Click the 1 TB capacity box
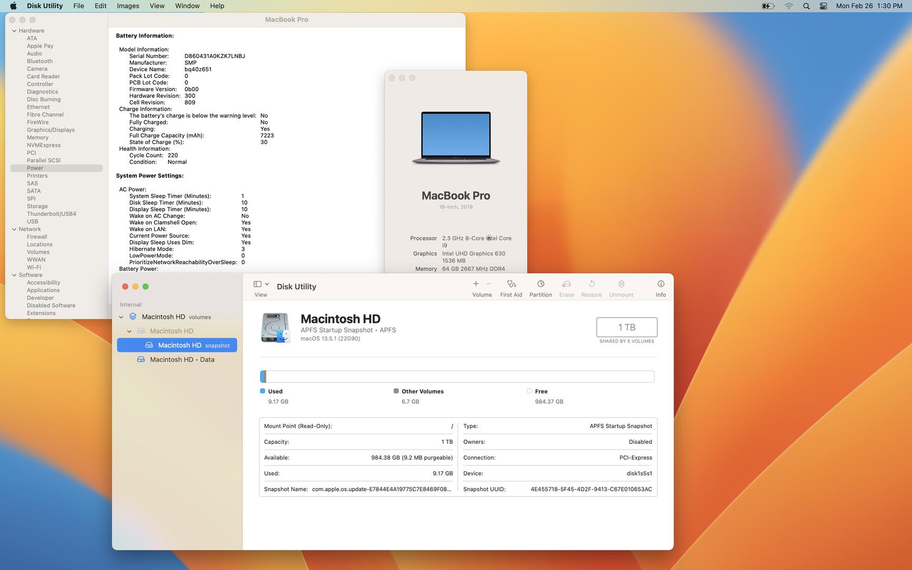Viewport: 912px width, 570px height. (x=626, y=327)
